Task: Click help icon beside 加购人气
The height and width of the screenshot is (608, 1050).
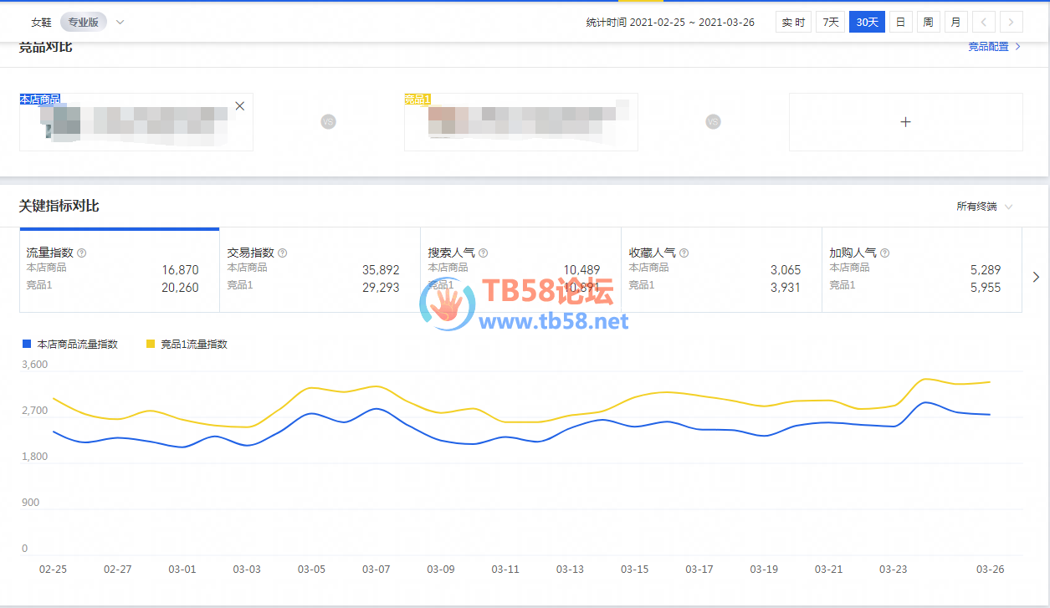Action: coord(885,253)
